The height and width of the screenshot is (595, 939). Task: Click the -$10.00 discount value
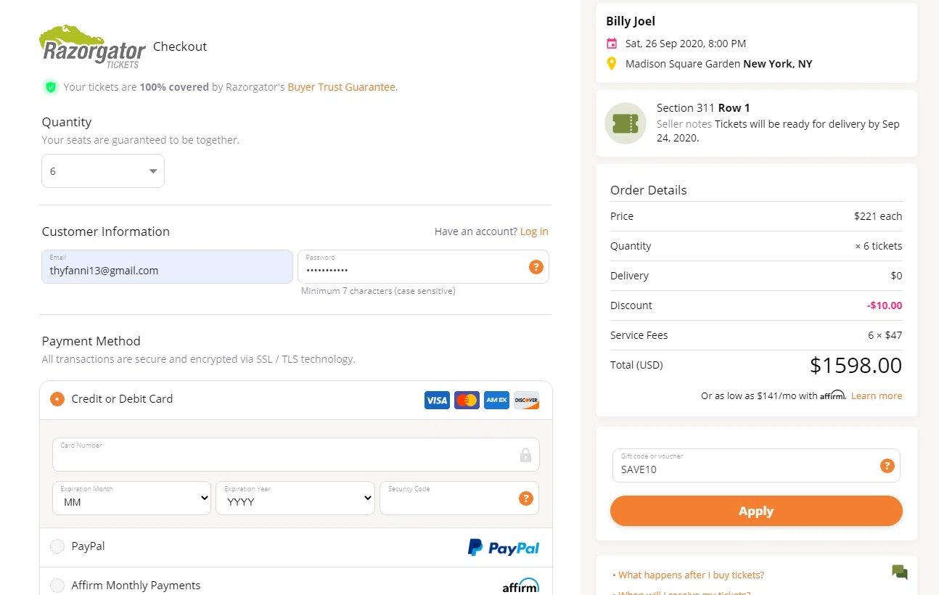coord(885,305)
